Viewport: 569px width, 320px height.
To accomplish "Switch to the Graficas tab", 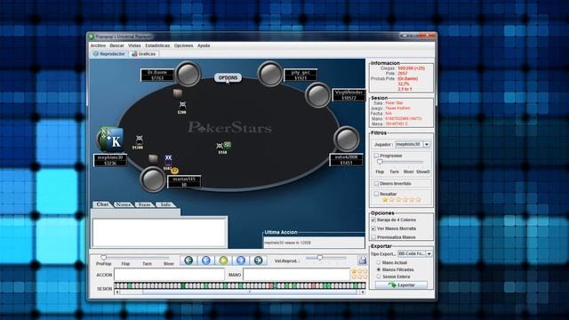I will tap(144, 53).
